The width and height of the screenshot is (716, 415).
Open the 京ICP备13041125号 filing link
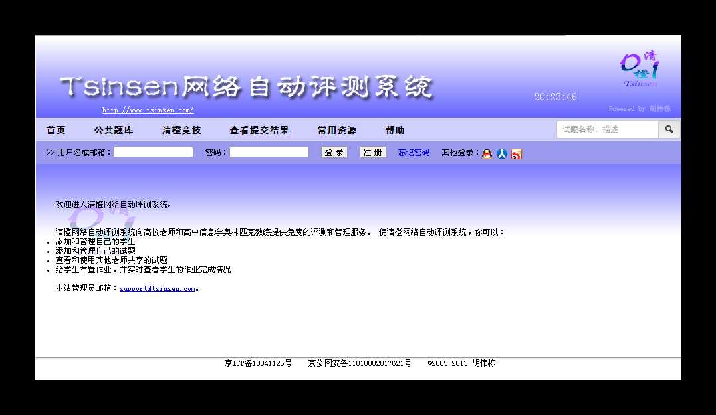pos(259,363)
